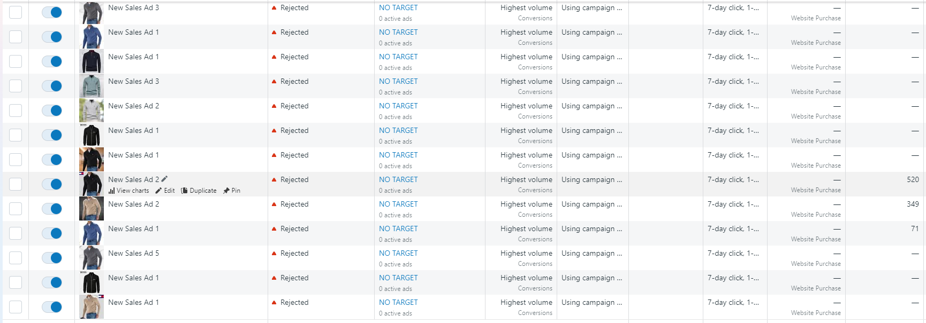Open View charts for hovered New Sales Ad 2
This screenshot has height=323, width=926.
[128, 191]
